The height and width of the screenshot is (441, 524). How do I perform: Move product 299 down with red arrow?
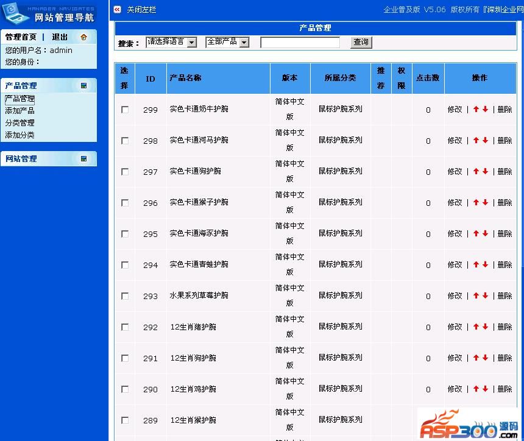pos(485,109)
